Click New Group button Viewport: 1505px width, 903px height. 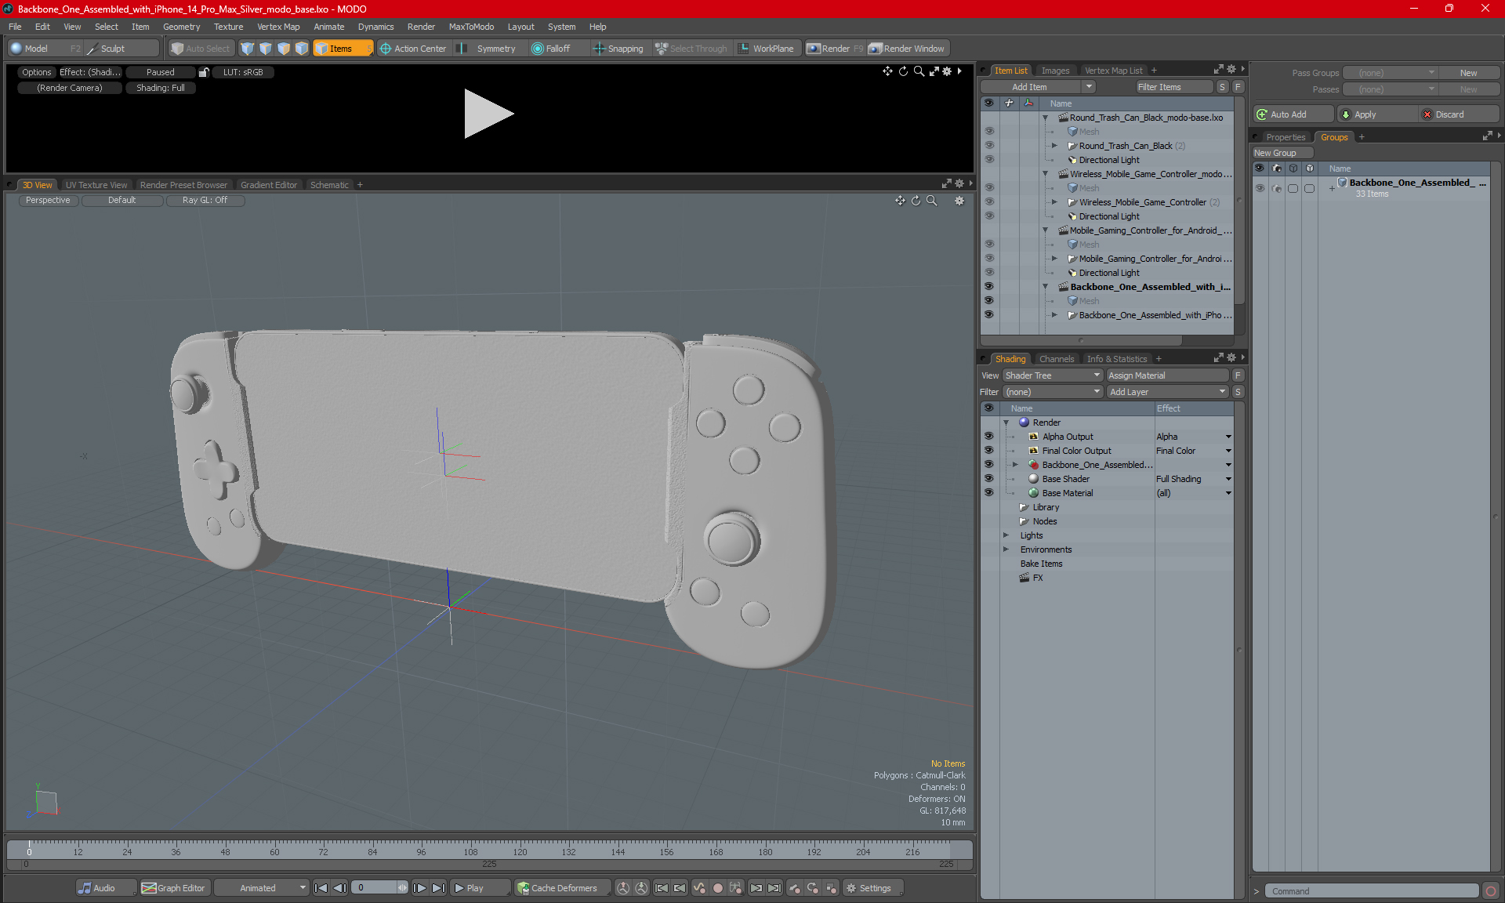pyautogui.click(x=1282, y=153)
